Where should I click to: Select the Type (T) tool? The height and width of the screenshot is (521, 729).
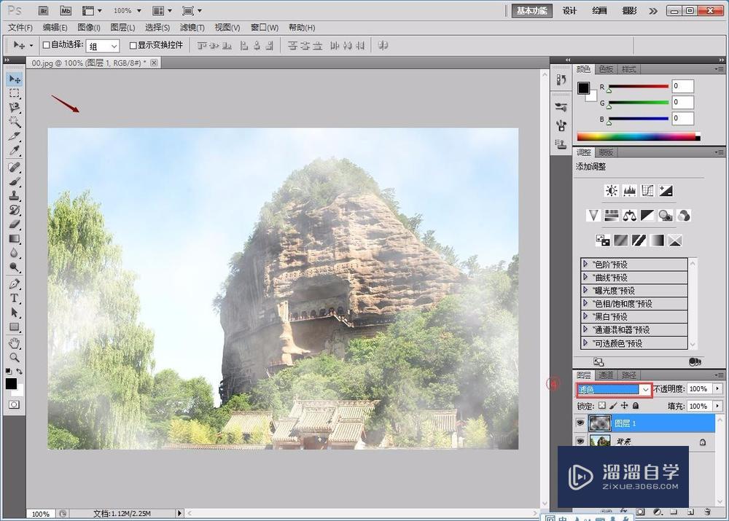tap(14, 298)
